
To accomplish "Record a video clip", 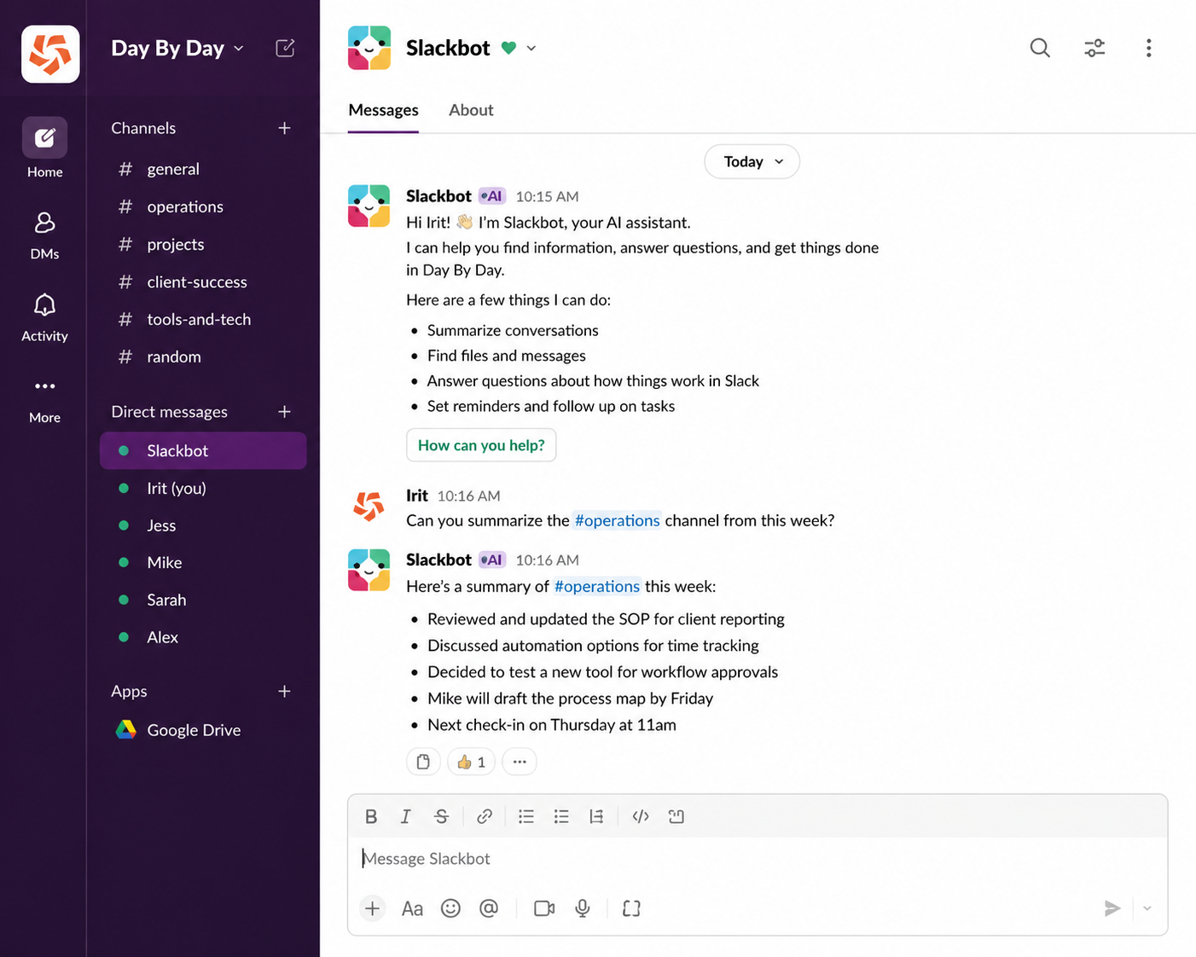I will click(x=544, y=908).
